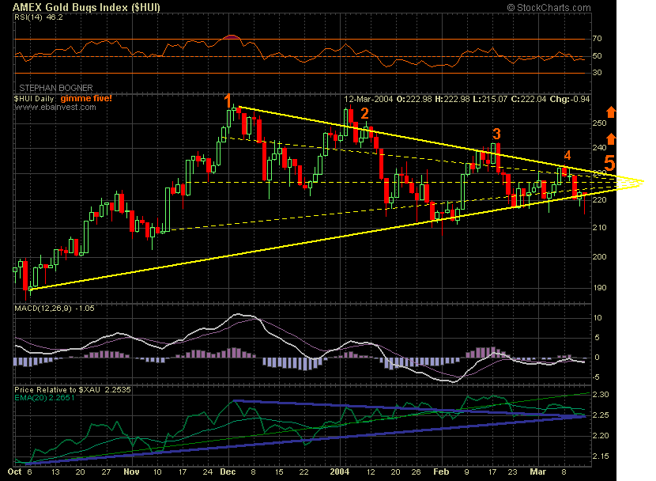Image resolution: width=656 pixels, height=481 pixels.
Task: Click the ratio axis value '2.15'
Action: click(x=601, y=456)
